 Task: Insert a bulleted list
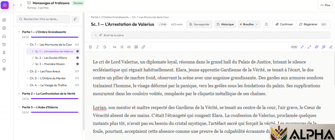pos(122,47)
